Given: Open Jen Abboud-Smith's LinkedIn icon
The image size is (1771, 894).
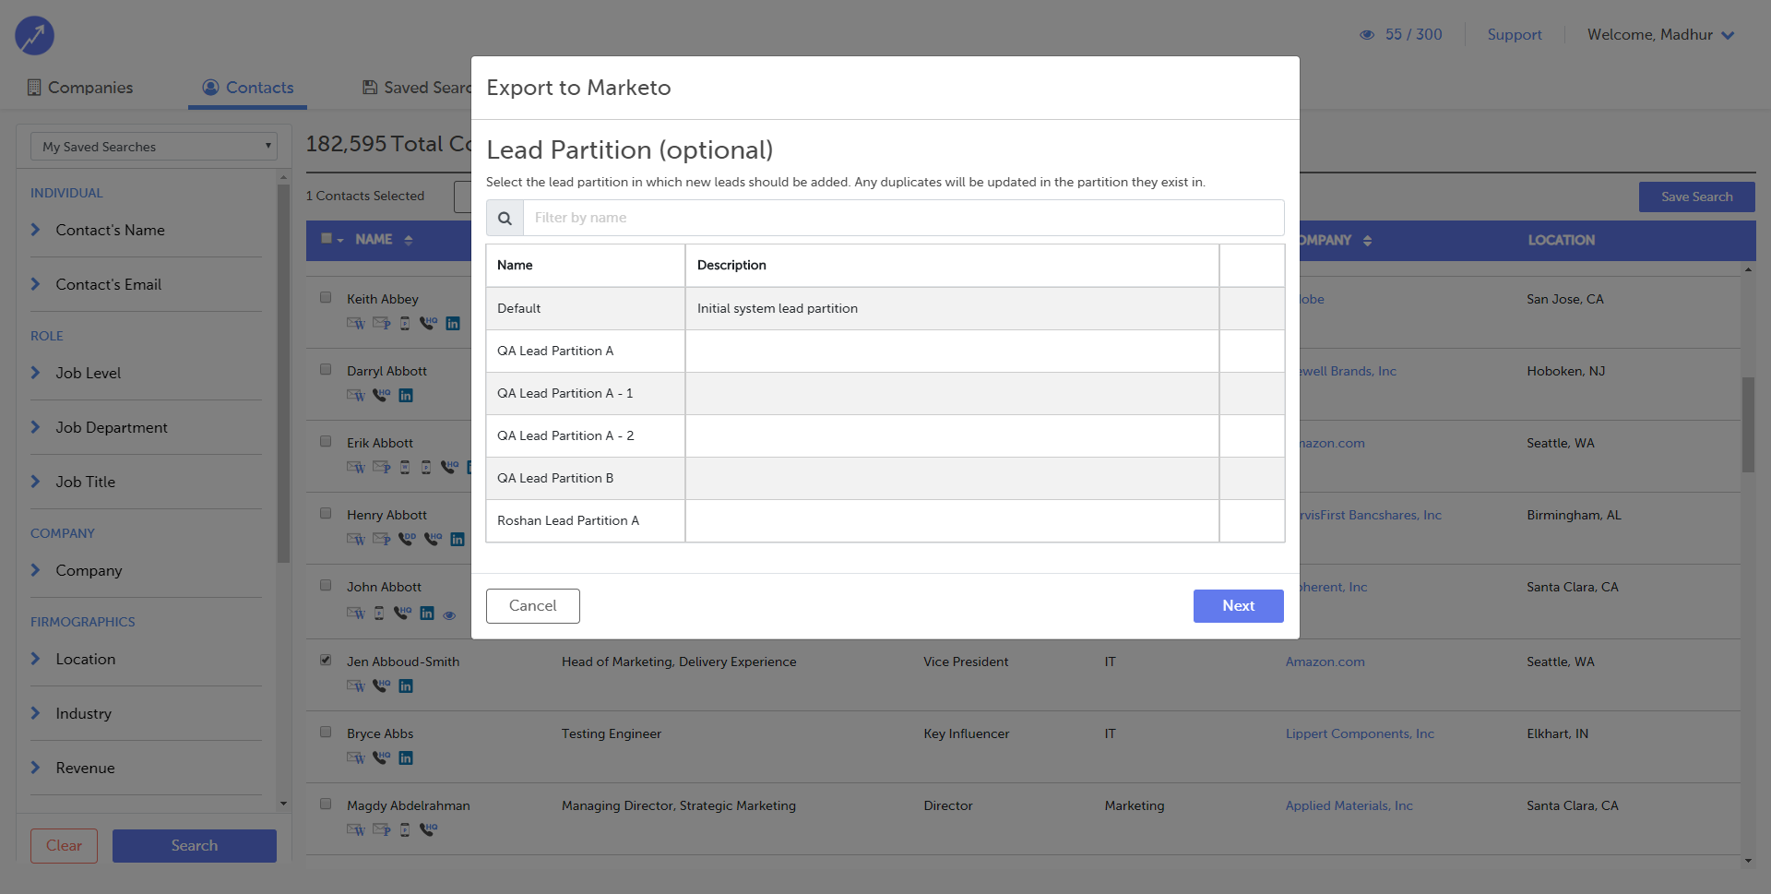Looking at the screenshot, I should tap(406, 686).
